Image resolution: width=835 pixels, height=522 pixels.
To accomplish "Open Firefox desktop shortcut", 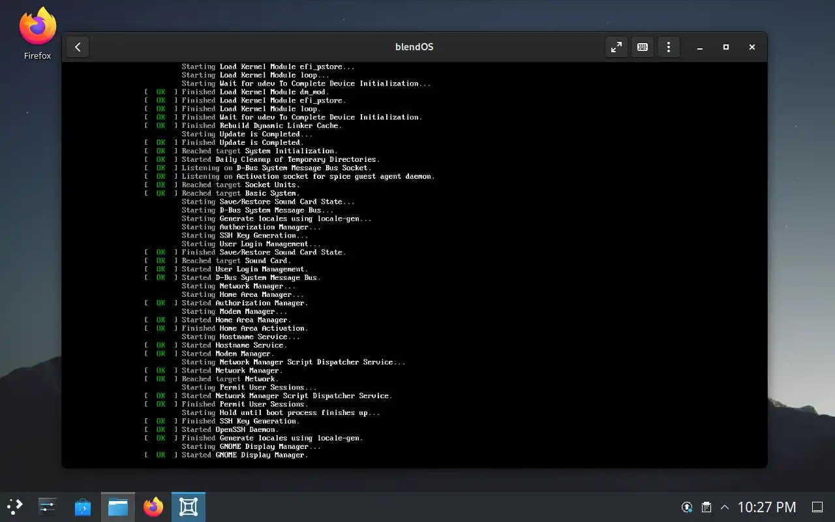I will click(x=37, y=34).
